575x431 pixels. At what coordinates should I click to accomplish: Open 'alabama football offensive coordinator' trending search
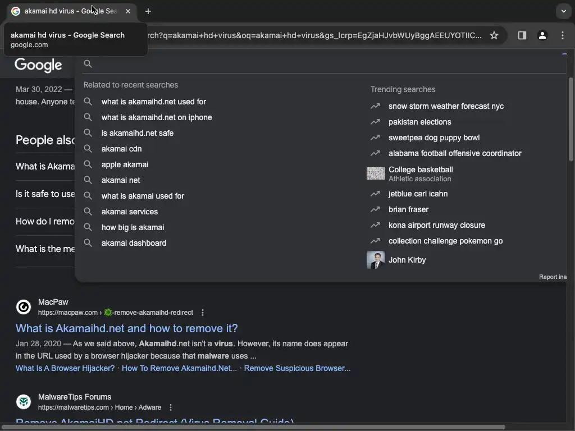[455, 154]
